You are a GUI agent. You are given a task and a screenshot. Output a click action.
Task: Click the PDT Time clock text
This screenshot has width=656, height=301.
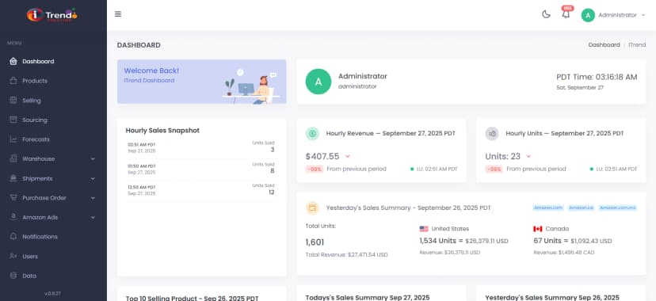[597, 77]
